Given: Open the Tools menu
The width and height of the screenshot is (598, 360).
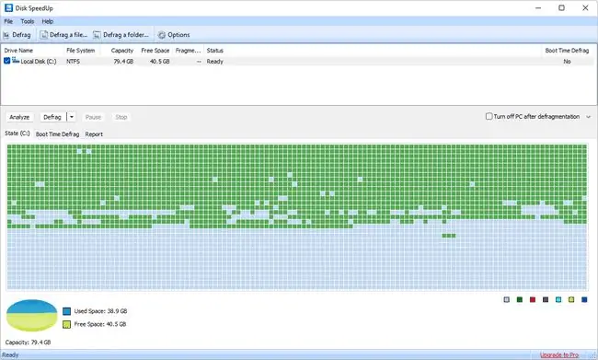Looking at the screenshot, I should 27,21.
